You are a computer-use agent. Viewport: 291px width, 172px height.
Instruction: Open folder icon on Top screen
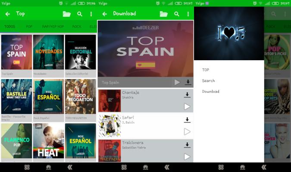[67, 14]
